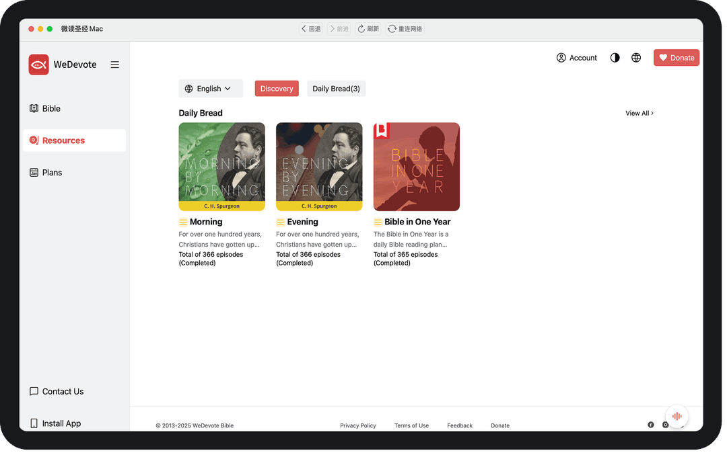Viewport: 727px width, 455px height.
Task: Switch to the Daily Bread(3) tab
Action: click(x=336, y=89)
